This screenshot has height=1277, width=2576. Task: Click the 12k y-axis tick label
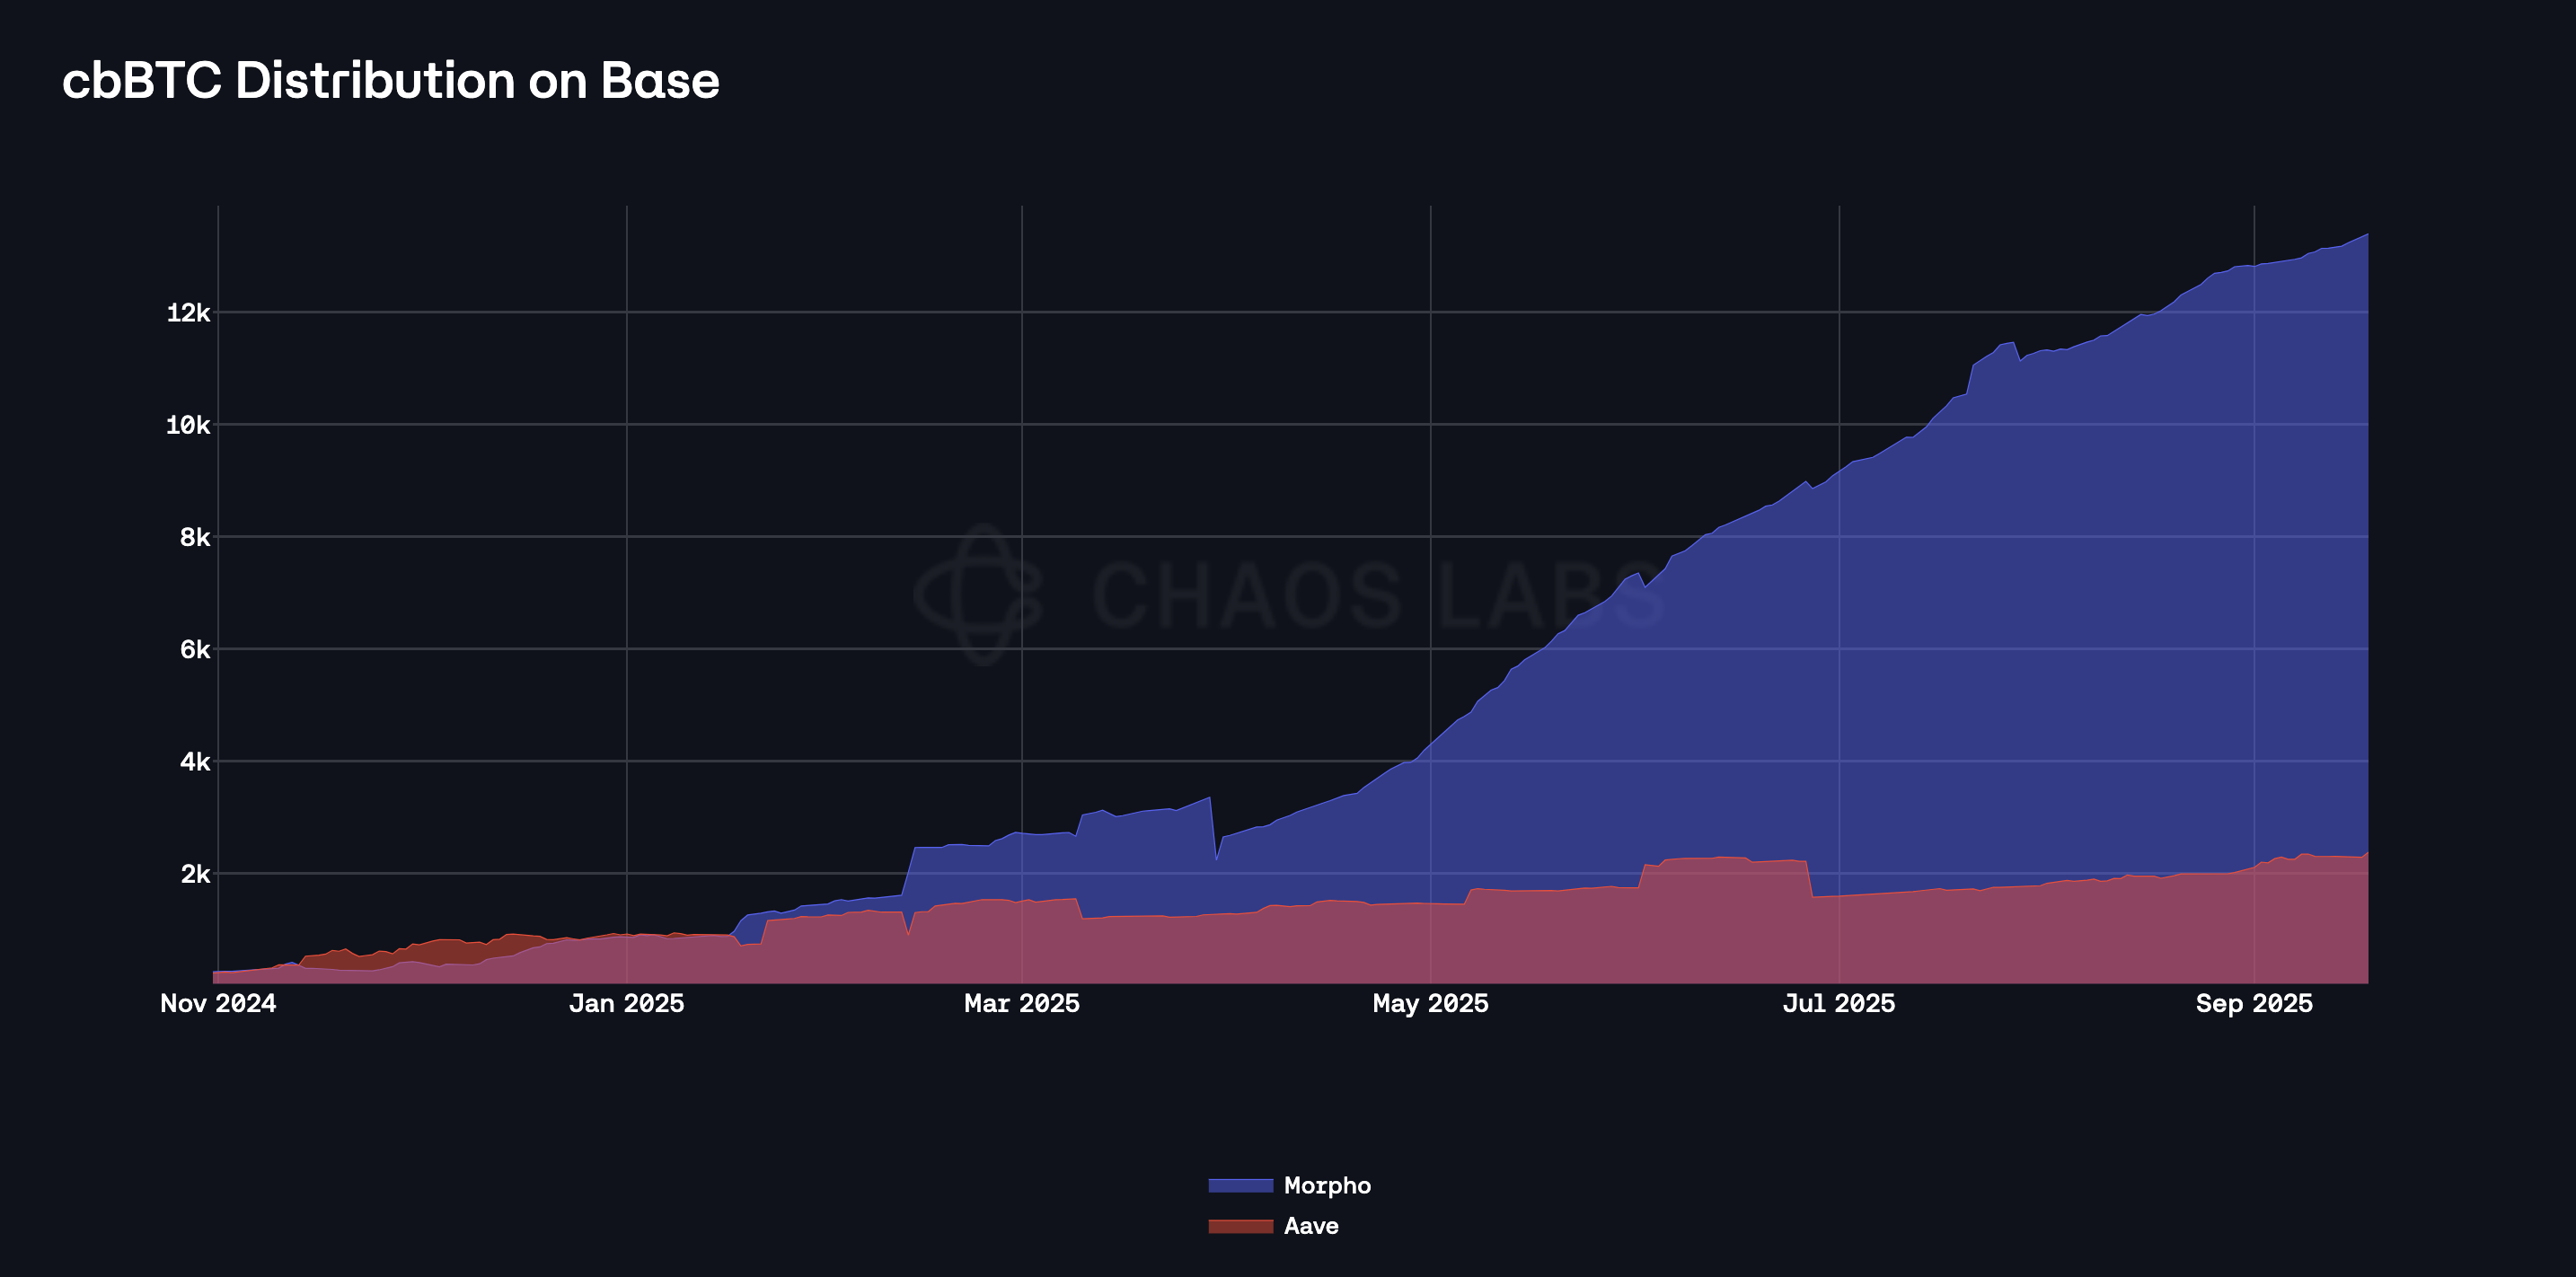pyautogui.click(x=188, y=313)
